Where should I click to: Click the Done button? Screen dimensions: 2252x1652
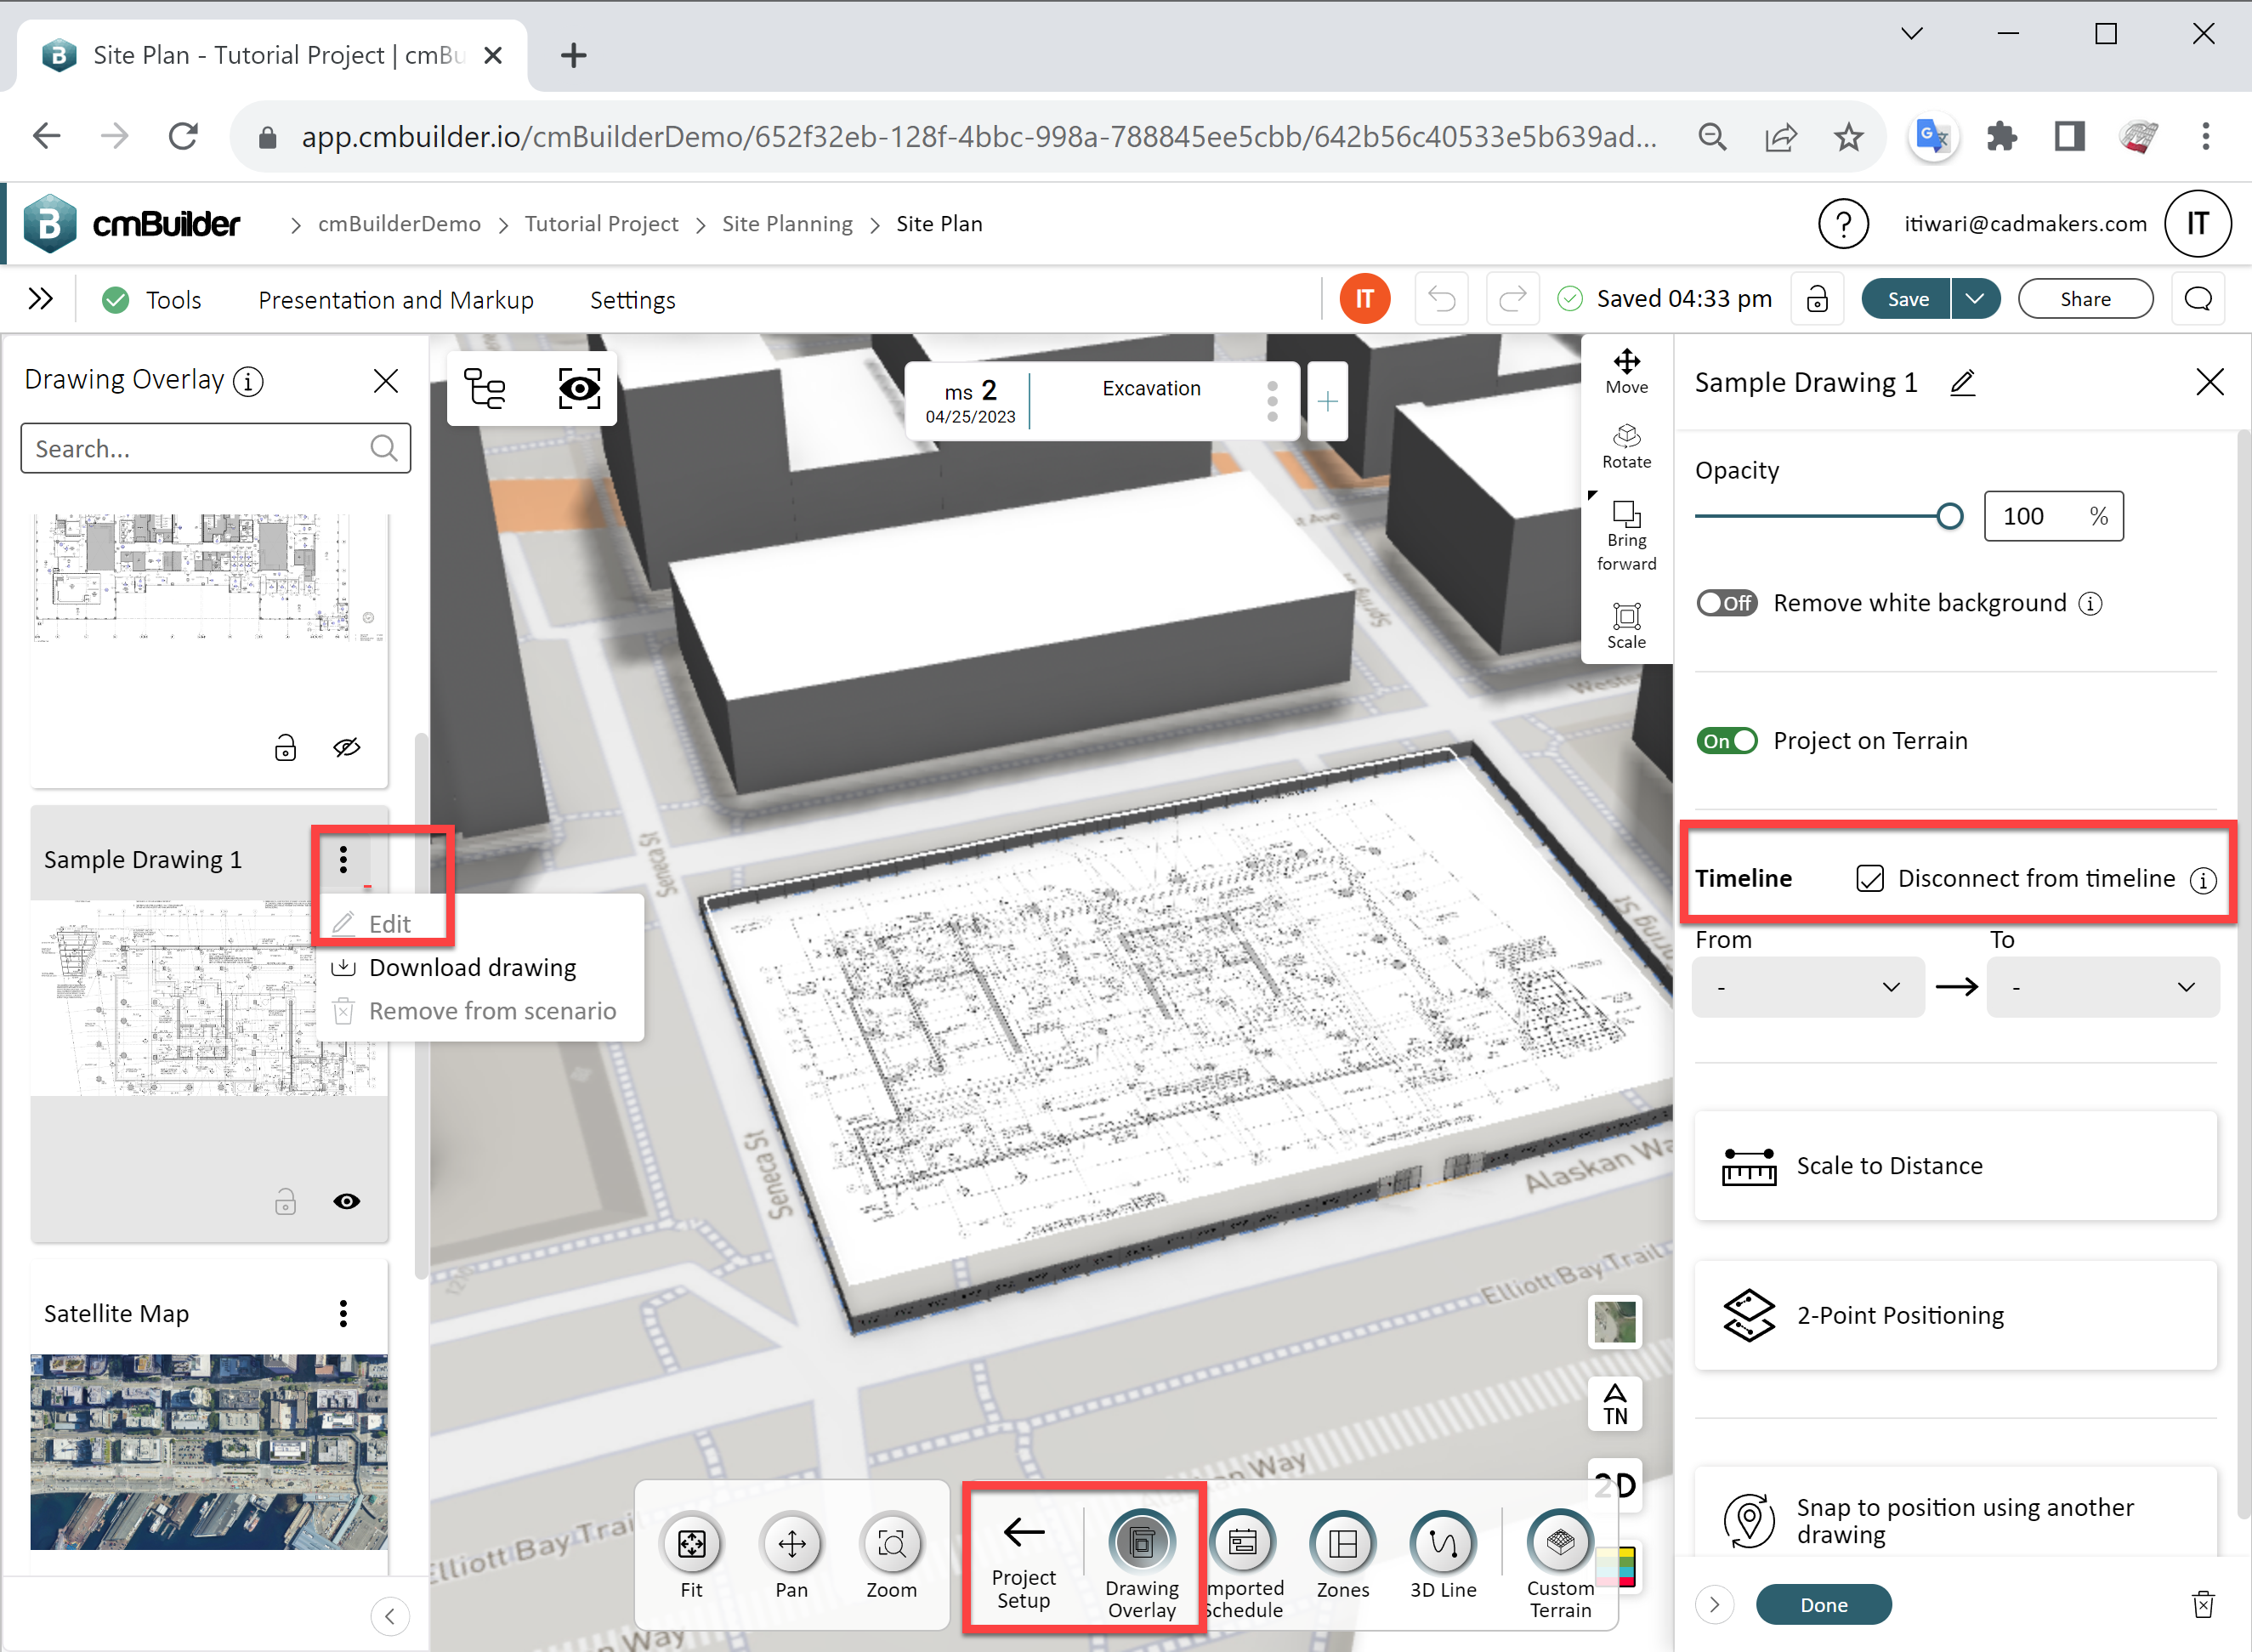pyautogui.click(x=1823, y=1604)
